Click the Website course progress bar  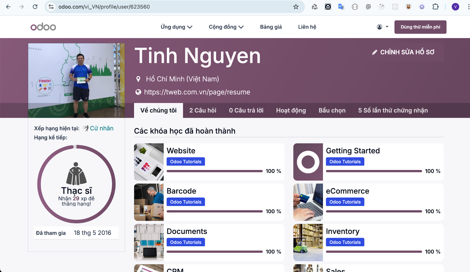pyautogui.click(x=214, y=171)
